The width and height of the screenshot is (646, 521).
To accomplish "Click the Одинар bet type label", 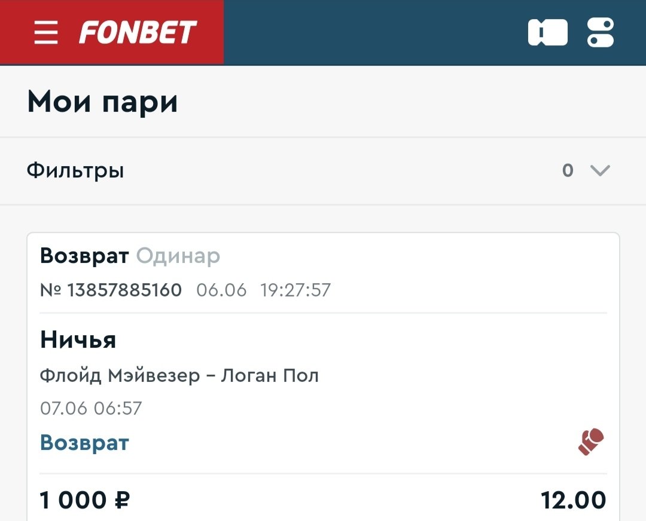I will [178, 256].
